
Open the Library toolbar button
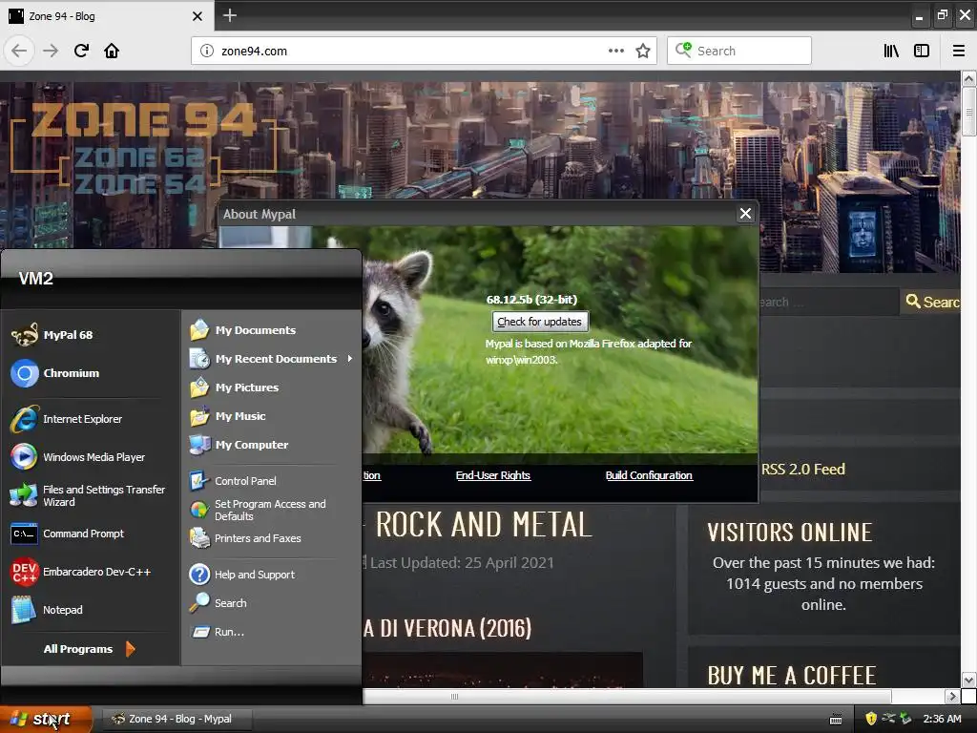(x=891, y=52)
